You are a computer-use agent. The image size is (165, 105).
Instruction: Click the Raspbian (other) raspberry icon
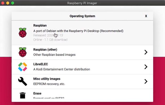(23, 52)
